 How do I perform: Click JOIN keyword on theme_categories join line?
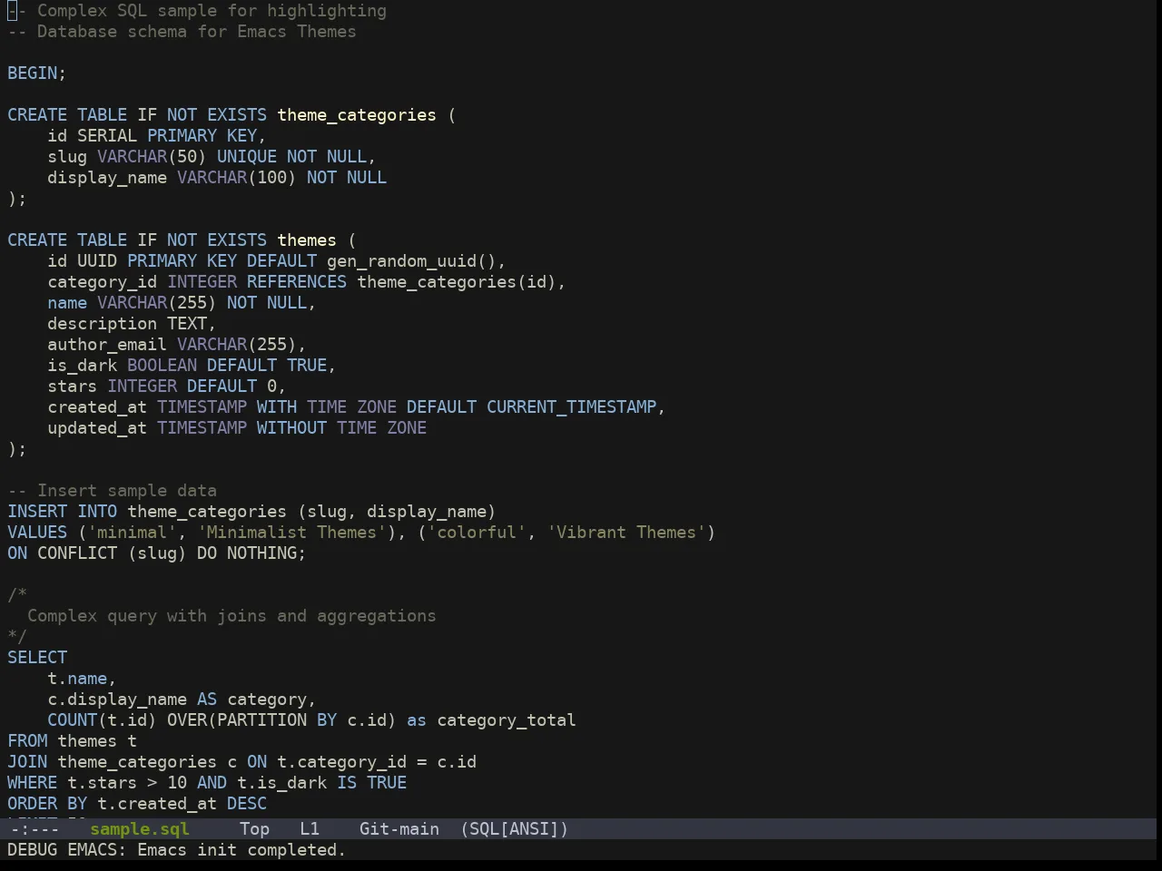[27, 762]
